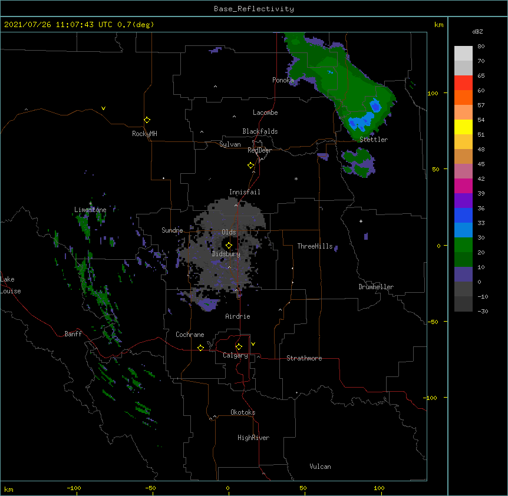This screenshot has width=508, height=496.
Task: Select the HighRiver label
Action: [x=253, y=438]
